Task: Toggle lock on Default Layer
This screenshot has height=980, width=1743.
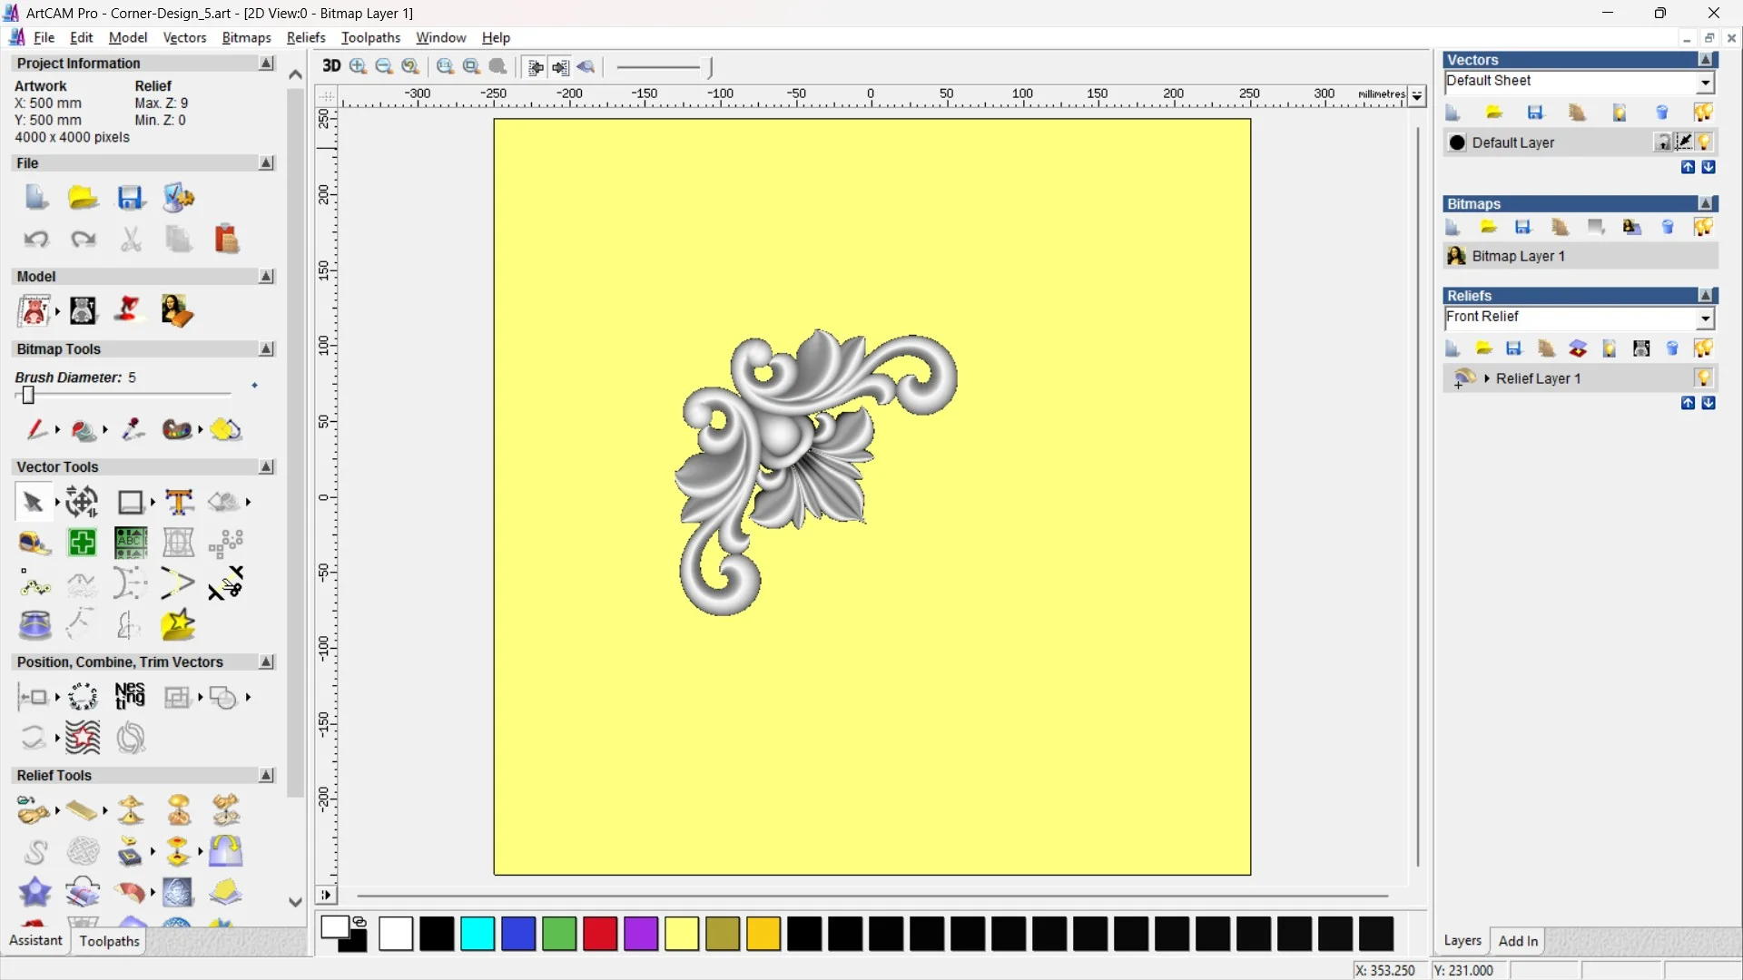Action: click(x=1663, y=142)
